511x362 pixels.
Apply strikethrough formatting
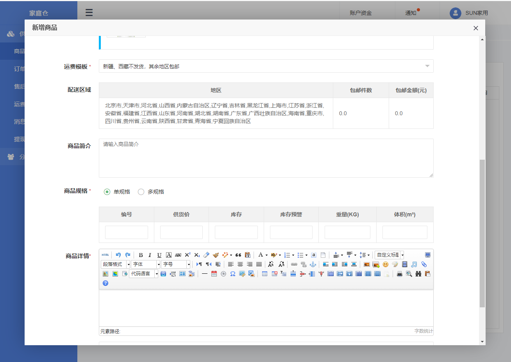178,255
